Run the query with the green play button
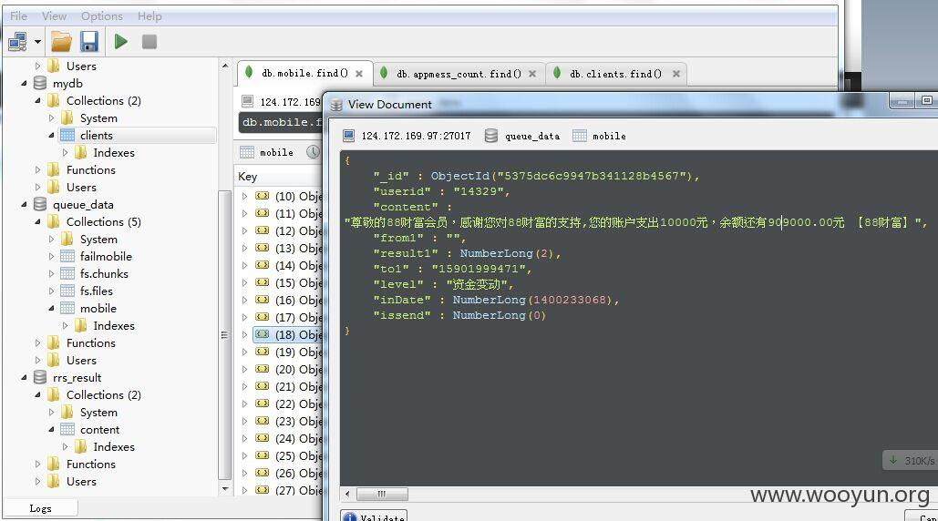Screen dimensions: 938x521 pyautogui.click(x=121, y=41)
